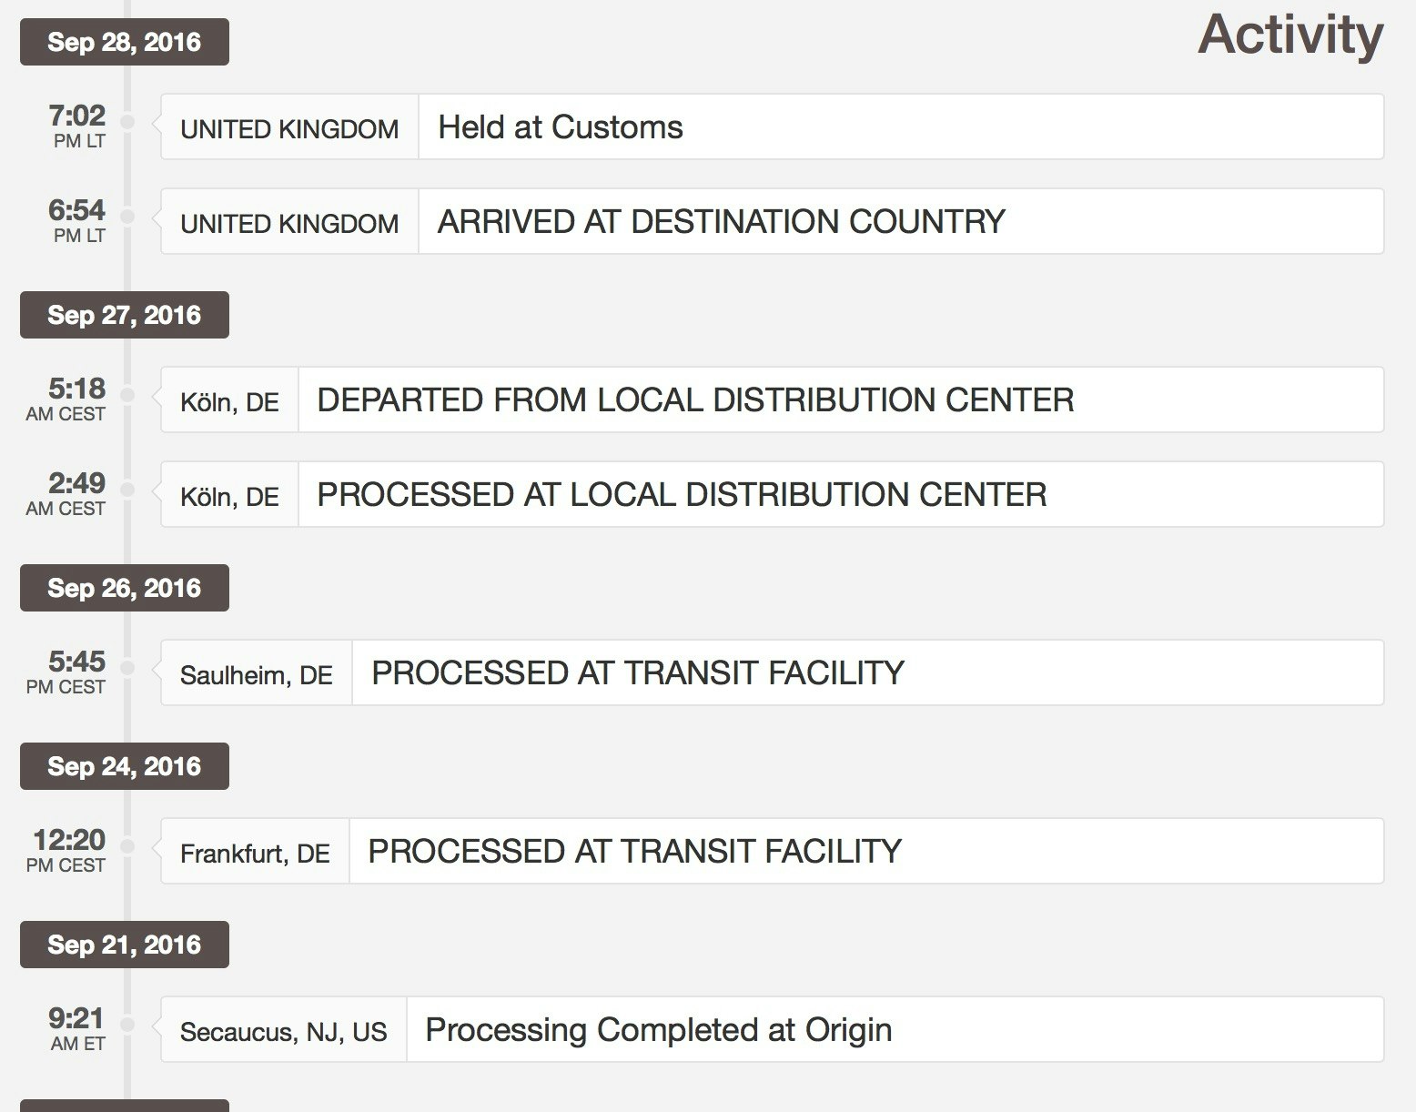Click UNITED KINGDOM beside Held at Customs

click(x=289, y=128)
